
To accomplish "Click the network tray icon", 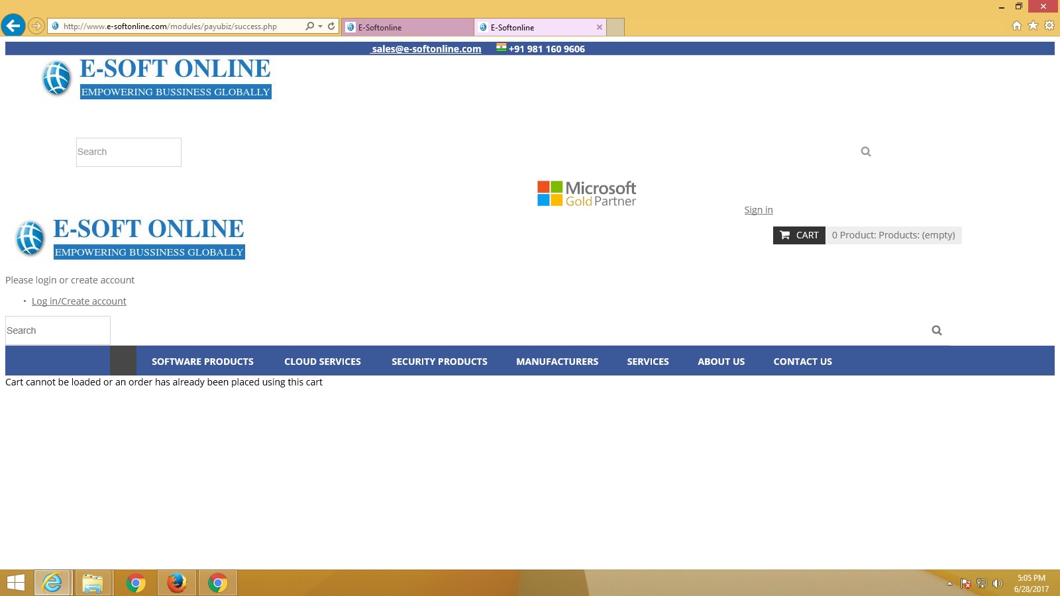I will [982, 583].
